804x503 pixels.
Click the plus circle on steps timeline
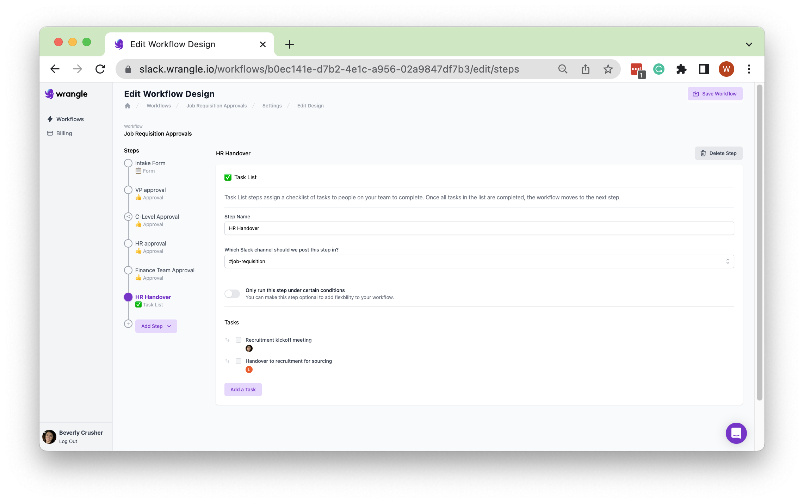[x=128, y=324]
